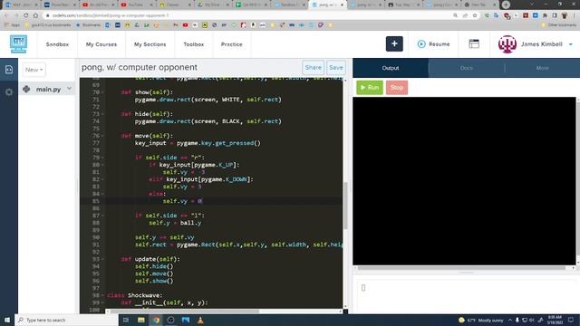
Task: Open the Toolbox menu
Action: (x=193, y=44)
